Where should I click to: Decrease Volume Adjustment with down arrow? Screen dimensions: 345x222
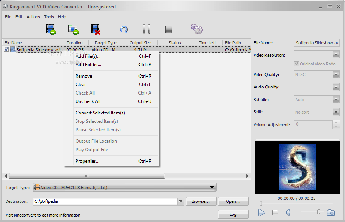336,127
